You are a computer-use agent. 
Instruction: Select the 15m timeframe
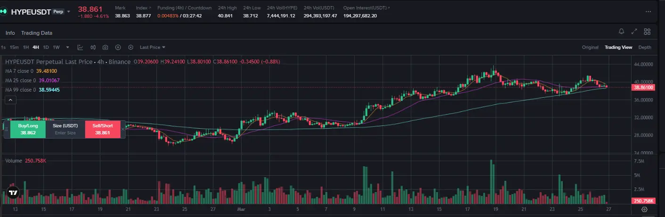[14, 47]
